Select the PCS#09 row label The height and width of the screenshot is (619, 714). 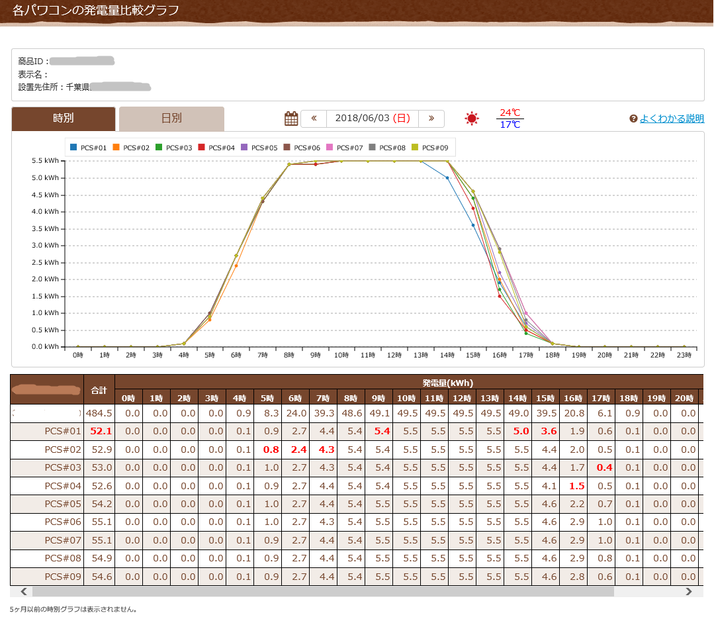(x=63, y=577)
